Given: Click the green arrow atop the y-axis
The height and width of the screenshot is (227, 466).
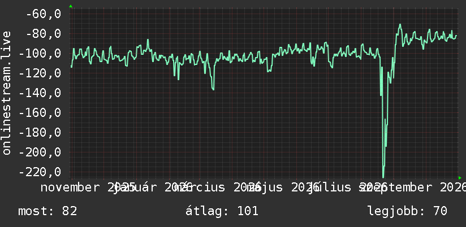Looking at the screenshot, I should click(x=71, y=6).
